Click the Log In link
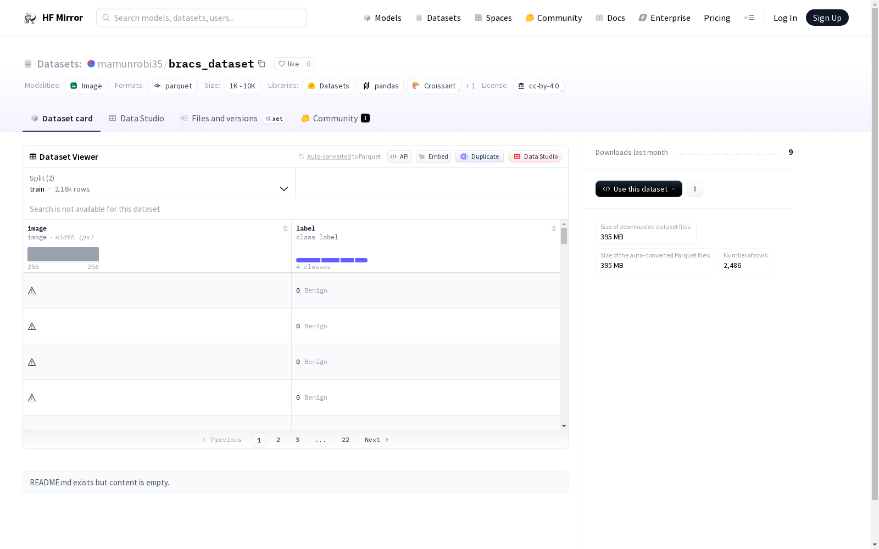 coord(785,18)
